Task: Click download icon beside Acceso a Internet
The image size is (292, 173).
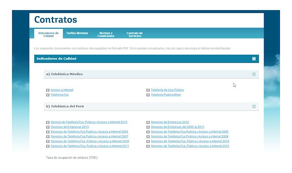Action: pyautogui.click(x=48, y=90)
